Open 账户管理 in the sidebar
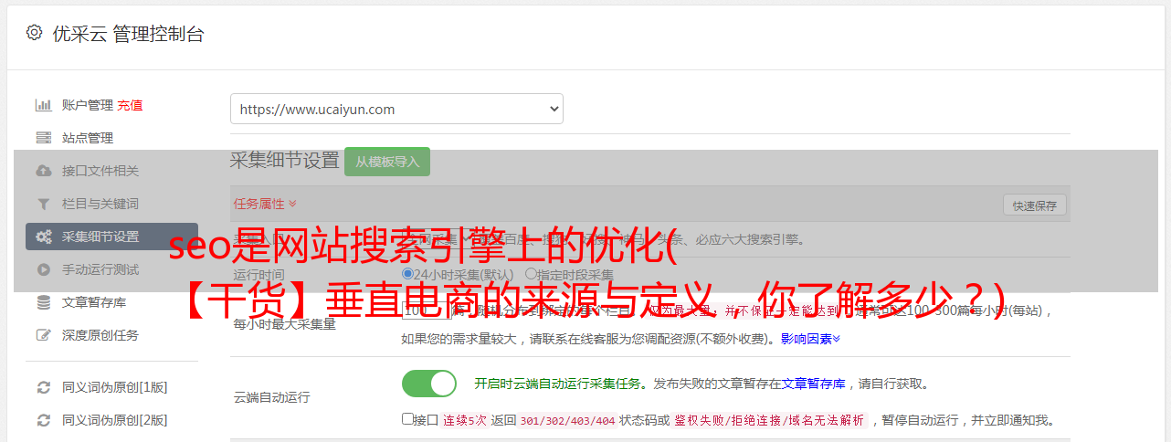The height and width of the screenshot is (442, 1171). 88,105
